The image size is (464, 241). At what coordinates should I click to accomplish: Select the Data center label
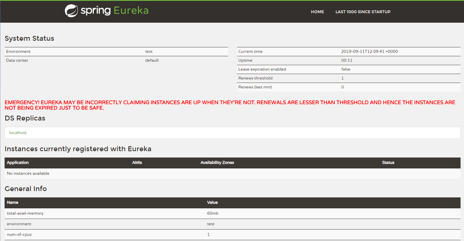[x=17, y=60]
